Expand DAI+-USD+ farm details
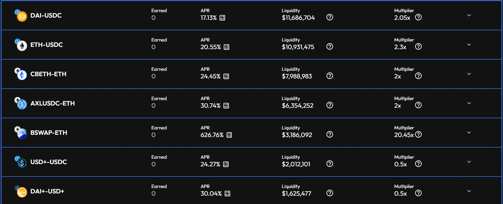 tap(469, 191)
